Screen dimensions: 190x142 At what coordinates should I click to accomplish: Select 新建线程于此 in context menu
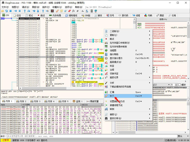128,105
